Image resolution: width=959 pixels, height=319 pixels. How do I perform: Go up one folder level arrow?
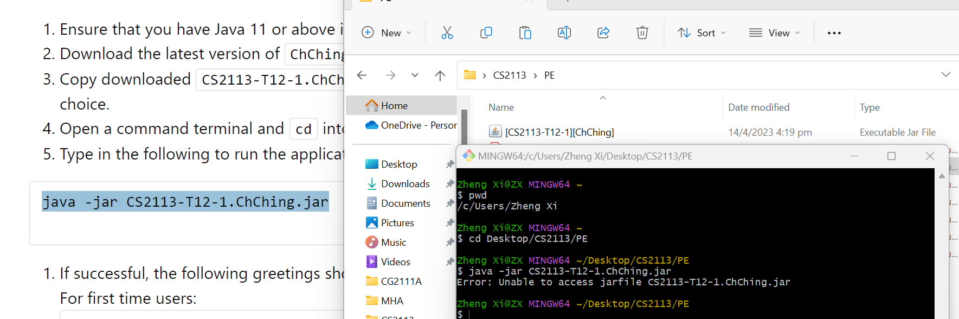(440, 75)
